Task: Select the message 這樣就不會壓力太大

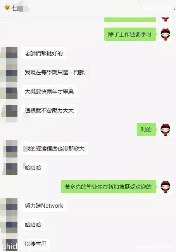Action: (x=49, y=110)
